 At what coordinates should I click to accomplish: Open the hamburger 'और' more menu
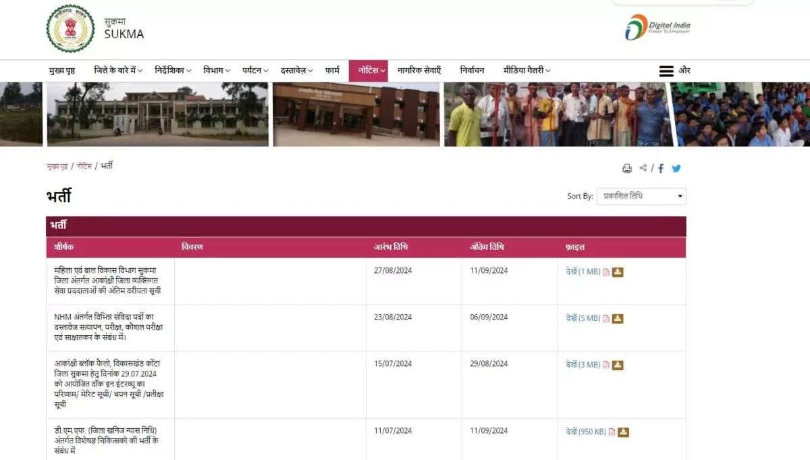674,71
